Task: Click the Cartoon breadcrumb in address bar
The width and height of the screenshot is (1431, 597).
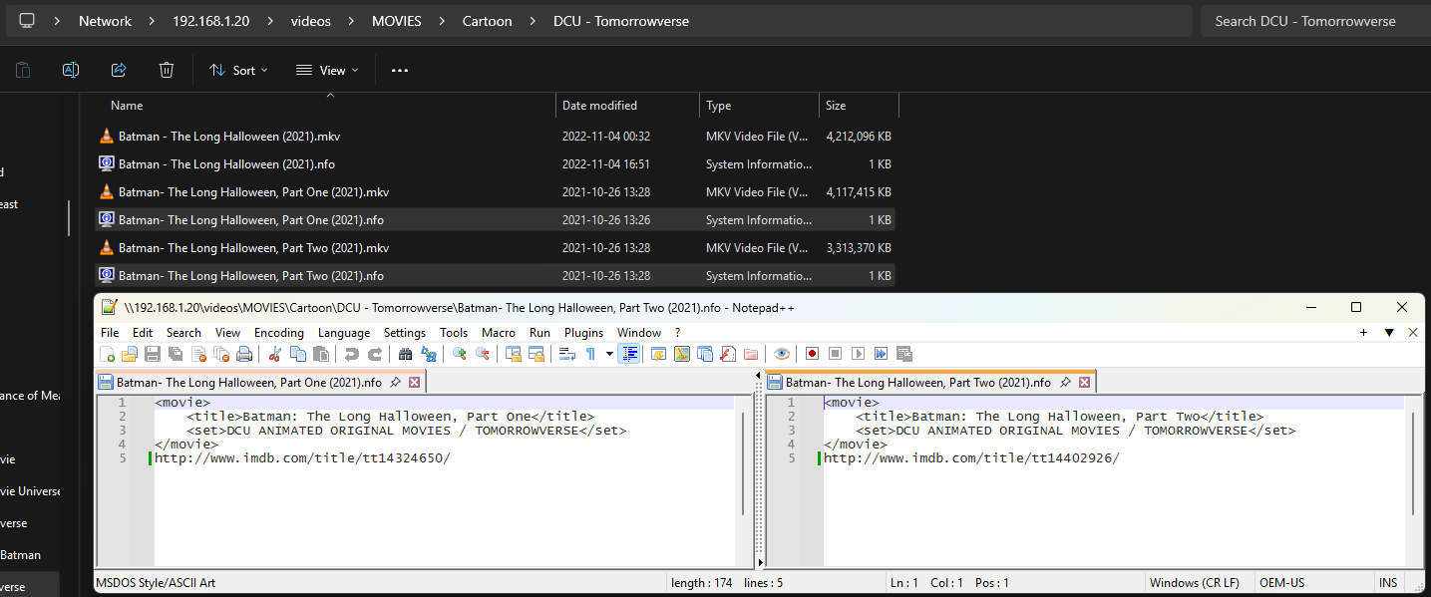Action: coord(487,21)
